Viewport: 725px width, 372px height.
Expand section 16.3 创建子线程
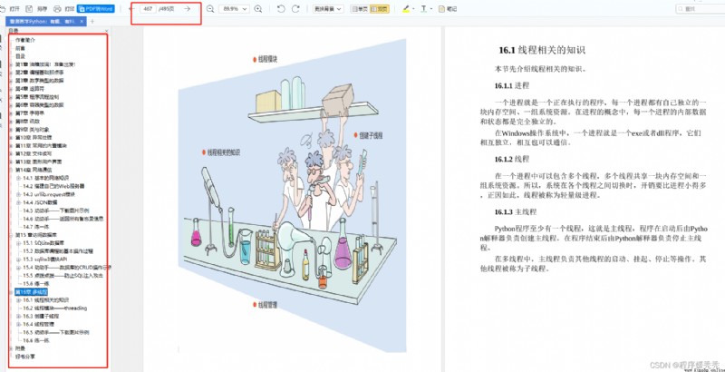tap(19, 316)
